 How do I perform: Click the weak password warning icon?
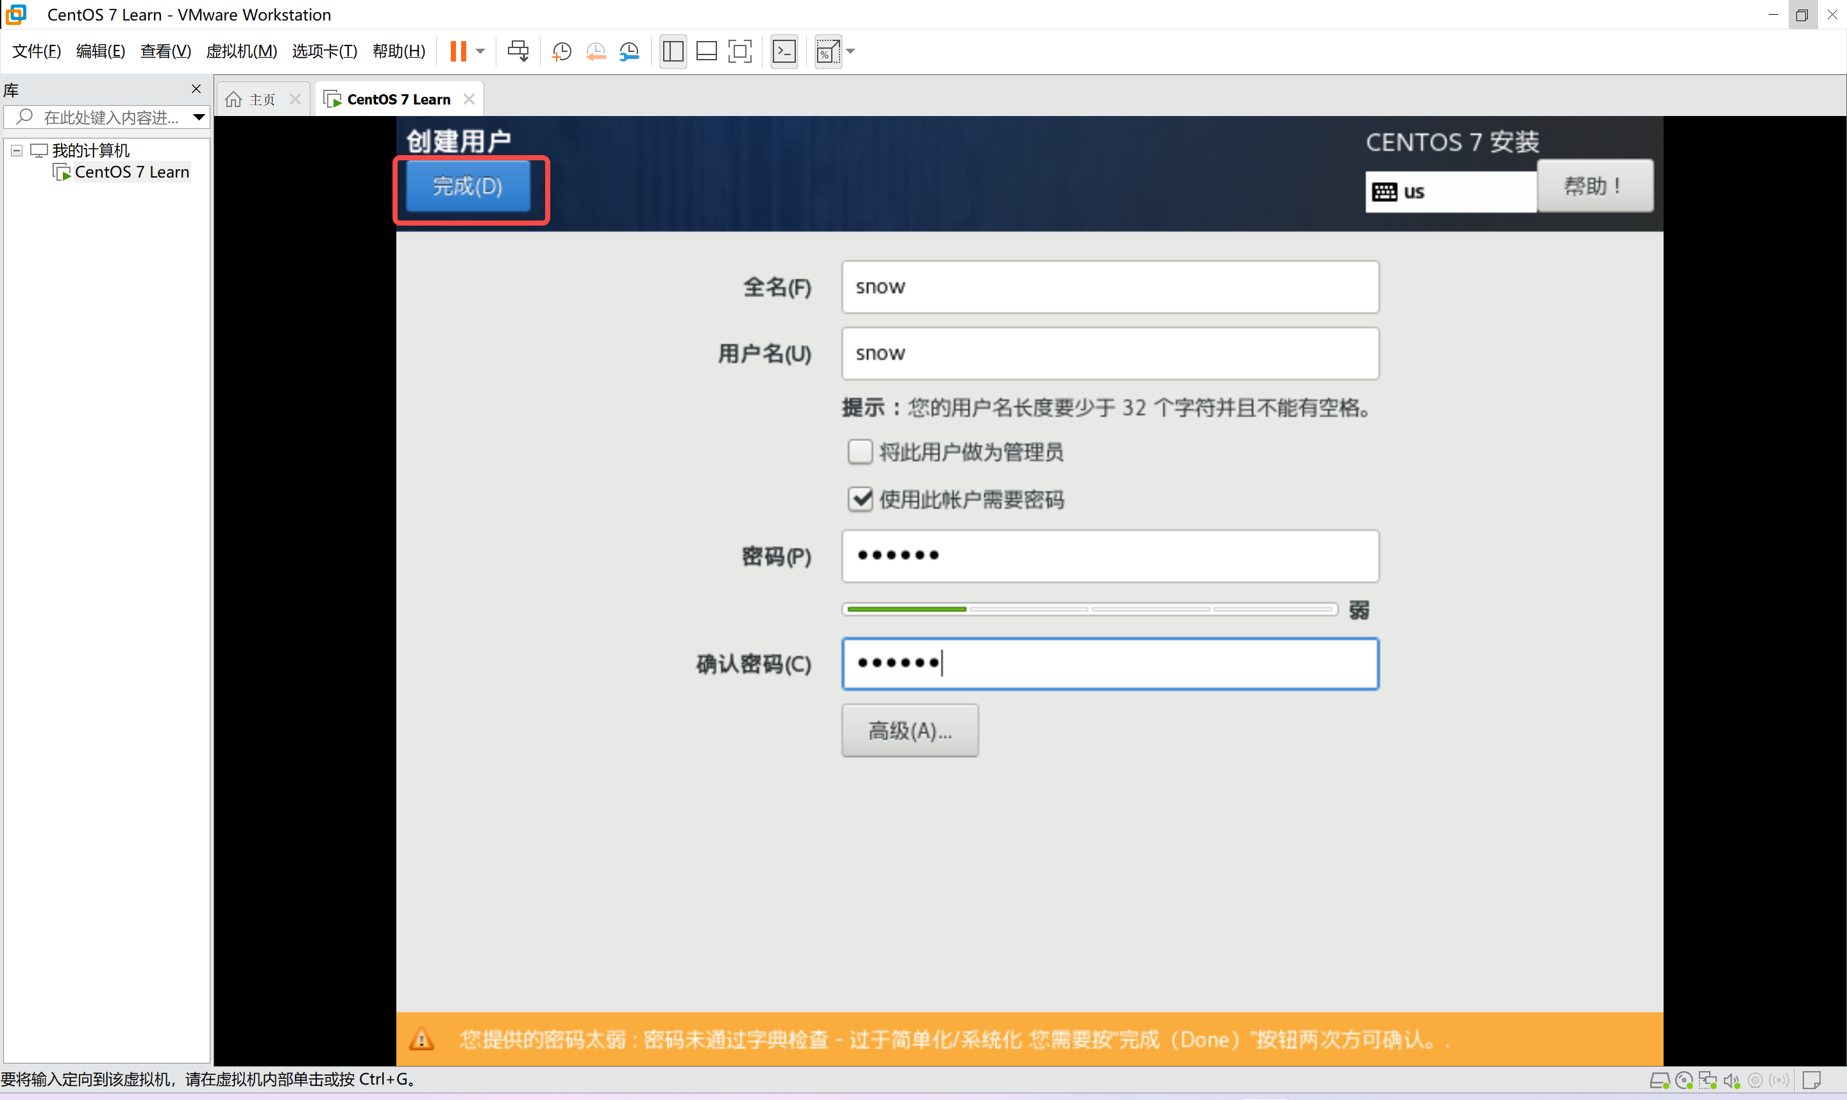tap(421, 1039)
